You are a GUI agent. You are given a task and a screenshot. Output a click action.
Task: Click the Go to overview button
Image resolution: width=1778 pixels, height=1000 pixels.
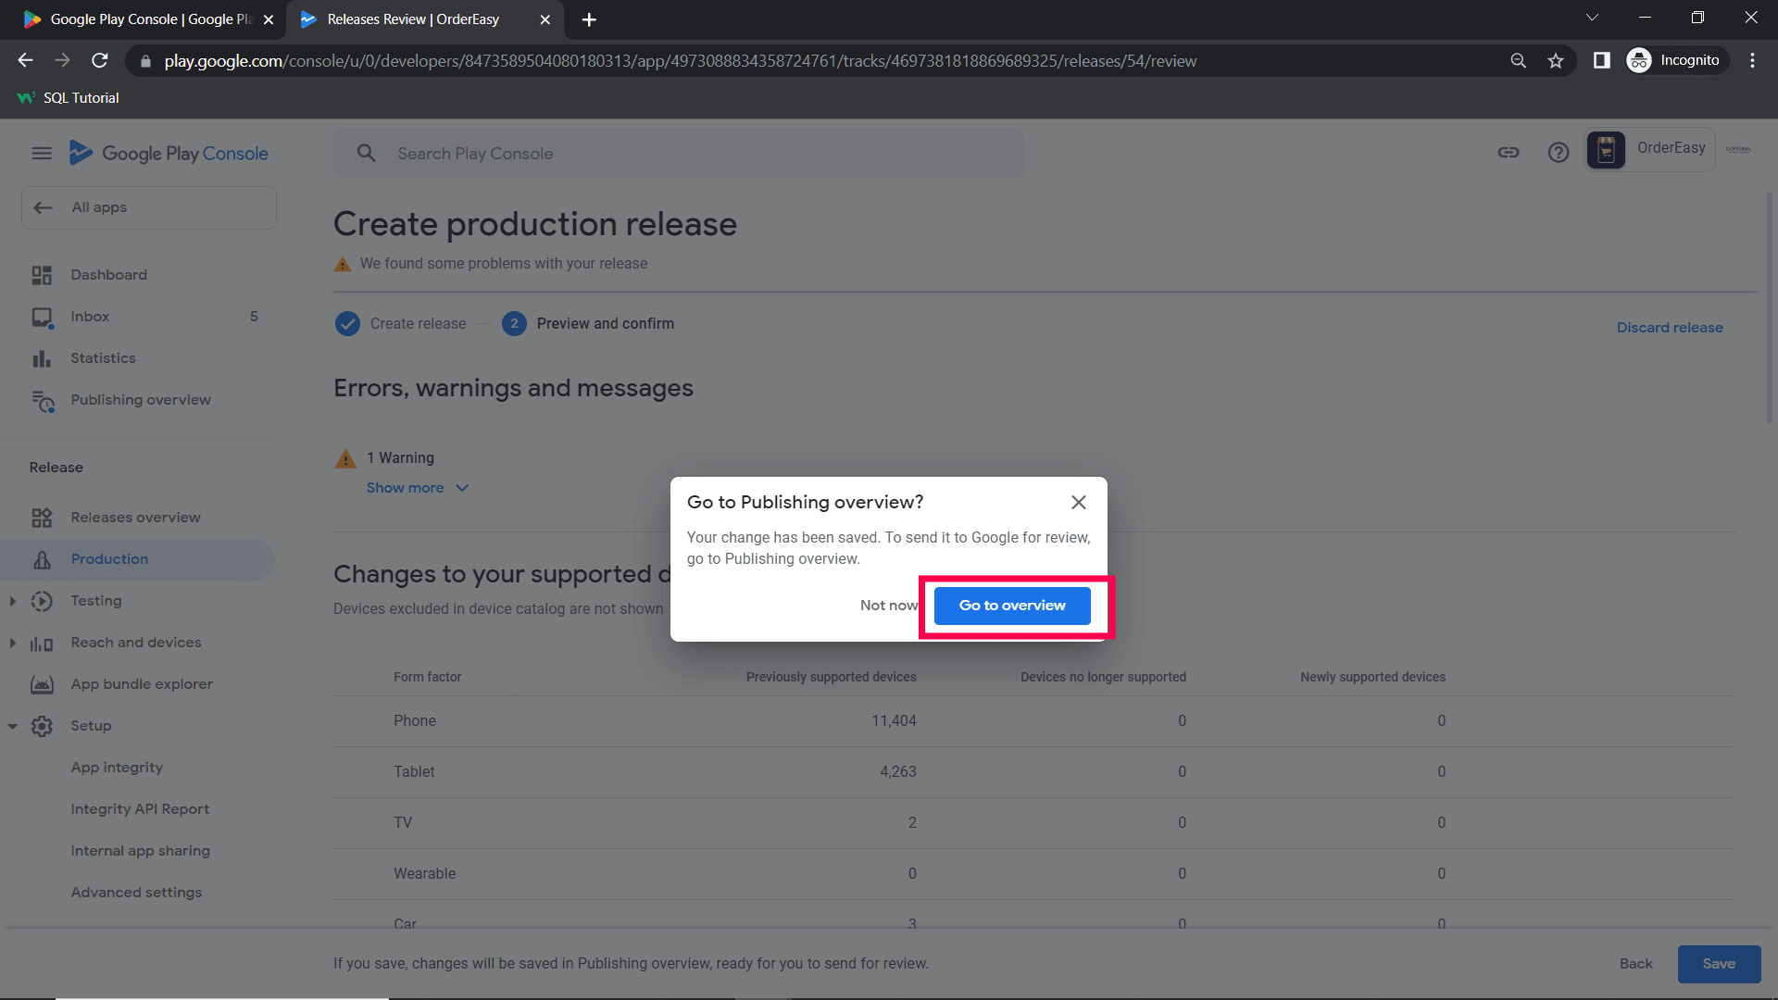(1011, 606)
